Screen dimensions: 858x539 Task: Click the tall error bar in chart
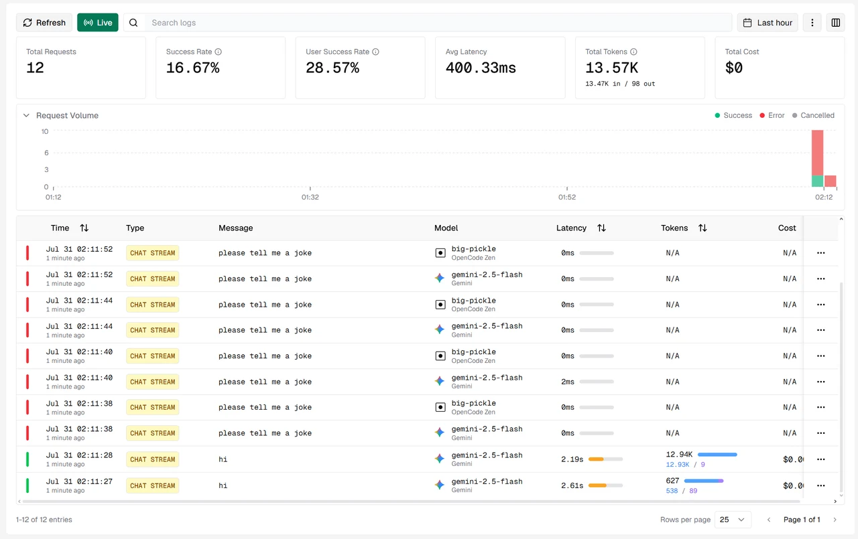click(x=817, y=153)
